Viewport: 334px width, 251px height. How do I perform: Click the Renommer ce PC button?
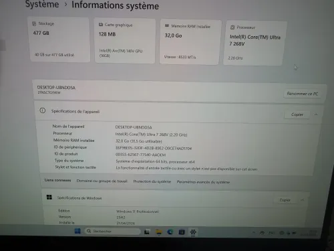pyautogui.click(x=302, y=94)
